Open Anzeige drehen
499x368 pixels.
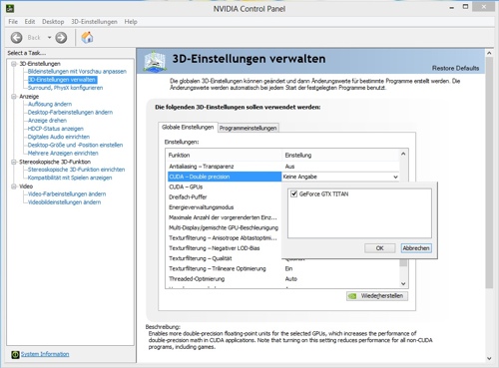[x=47, y=121]
